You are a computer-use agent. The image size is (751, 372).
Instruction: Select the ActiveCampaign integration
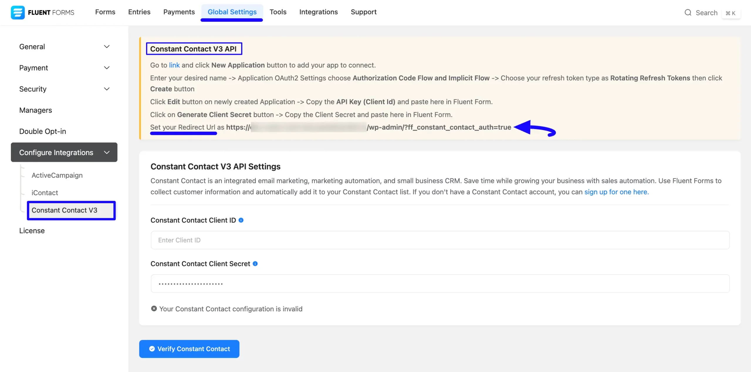coord(57,175)
